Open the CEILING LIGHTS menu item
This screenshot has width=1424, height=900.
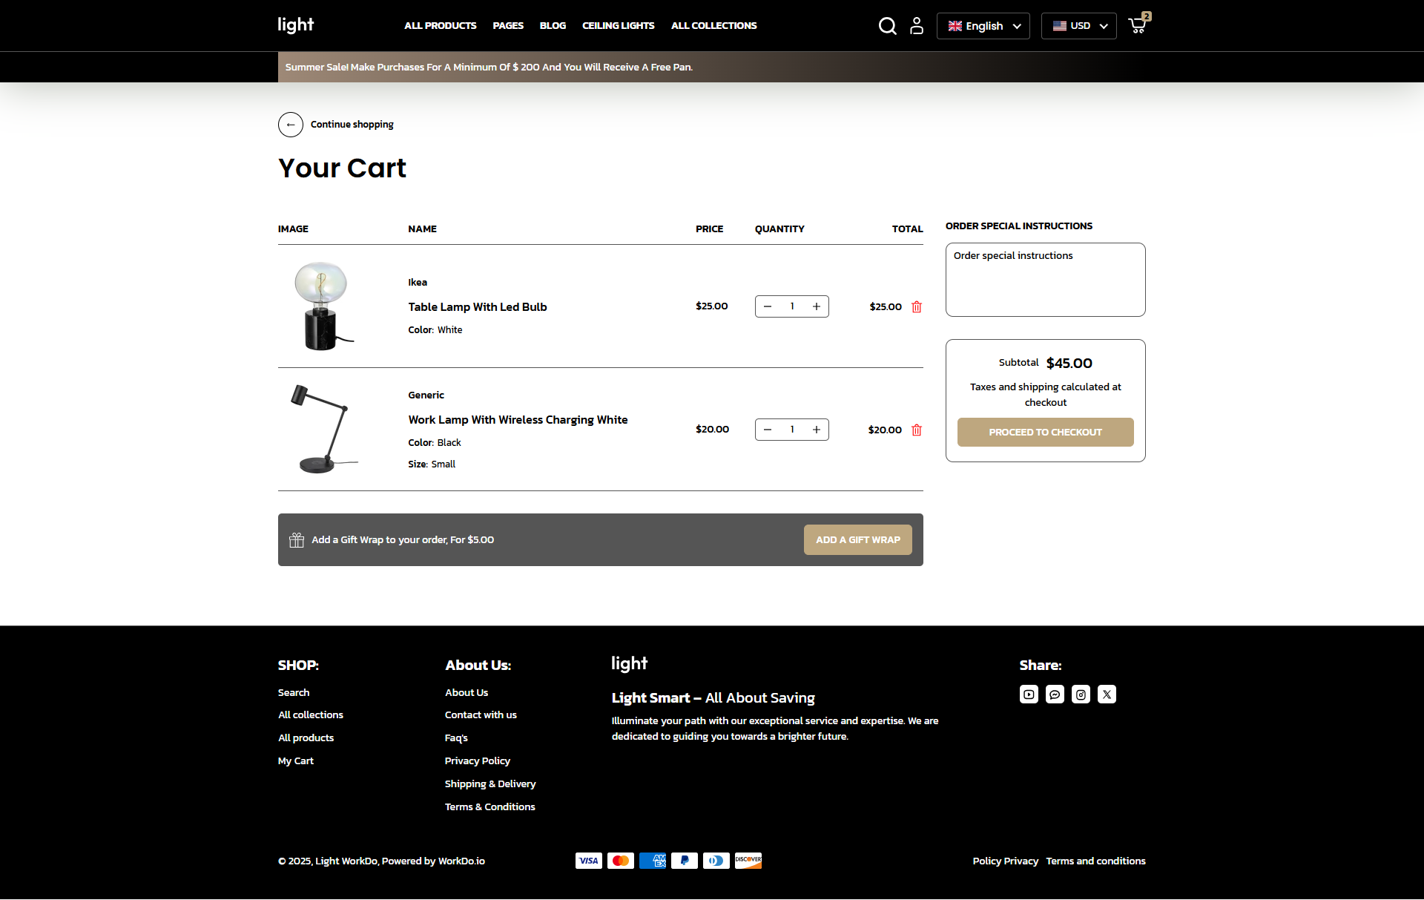618,25
